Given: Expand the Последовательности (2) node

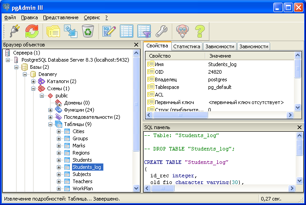Looking at the screenshot, I should pyautogui.click(x=51, y=117).
